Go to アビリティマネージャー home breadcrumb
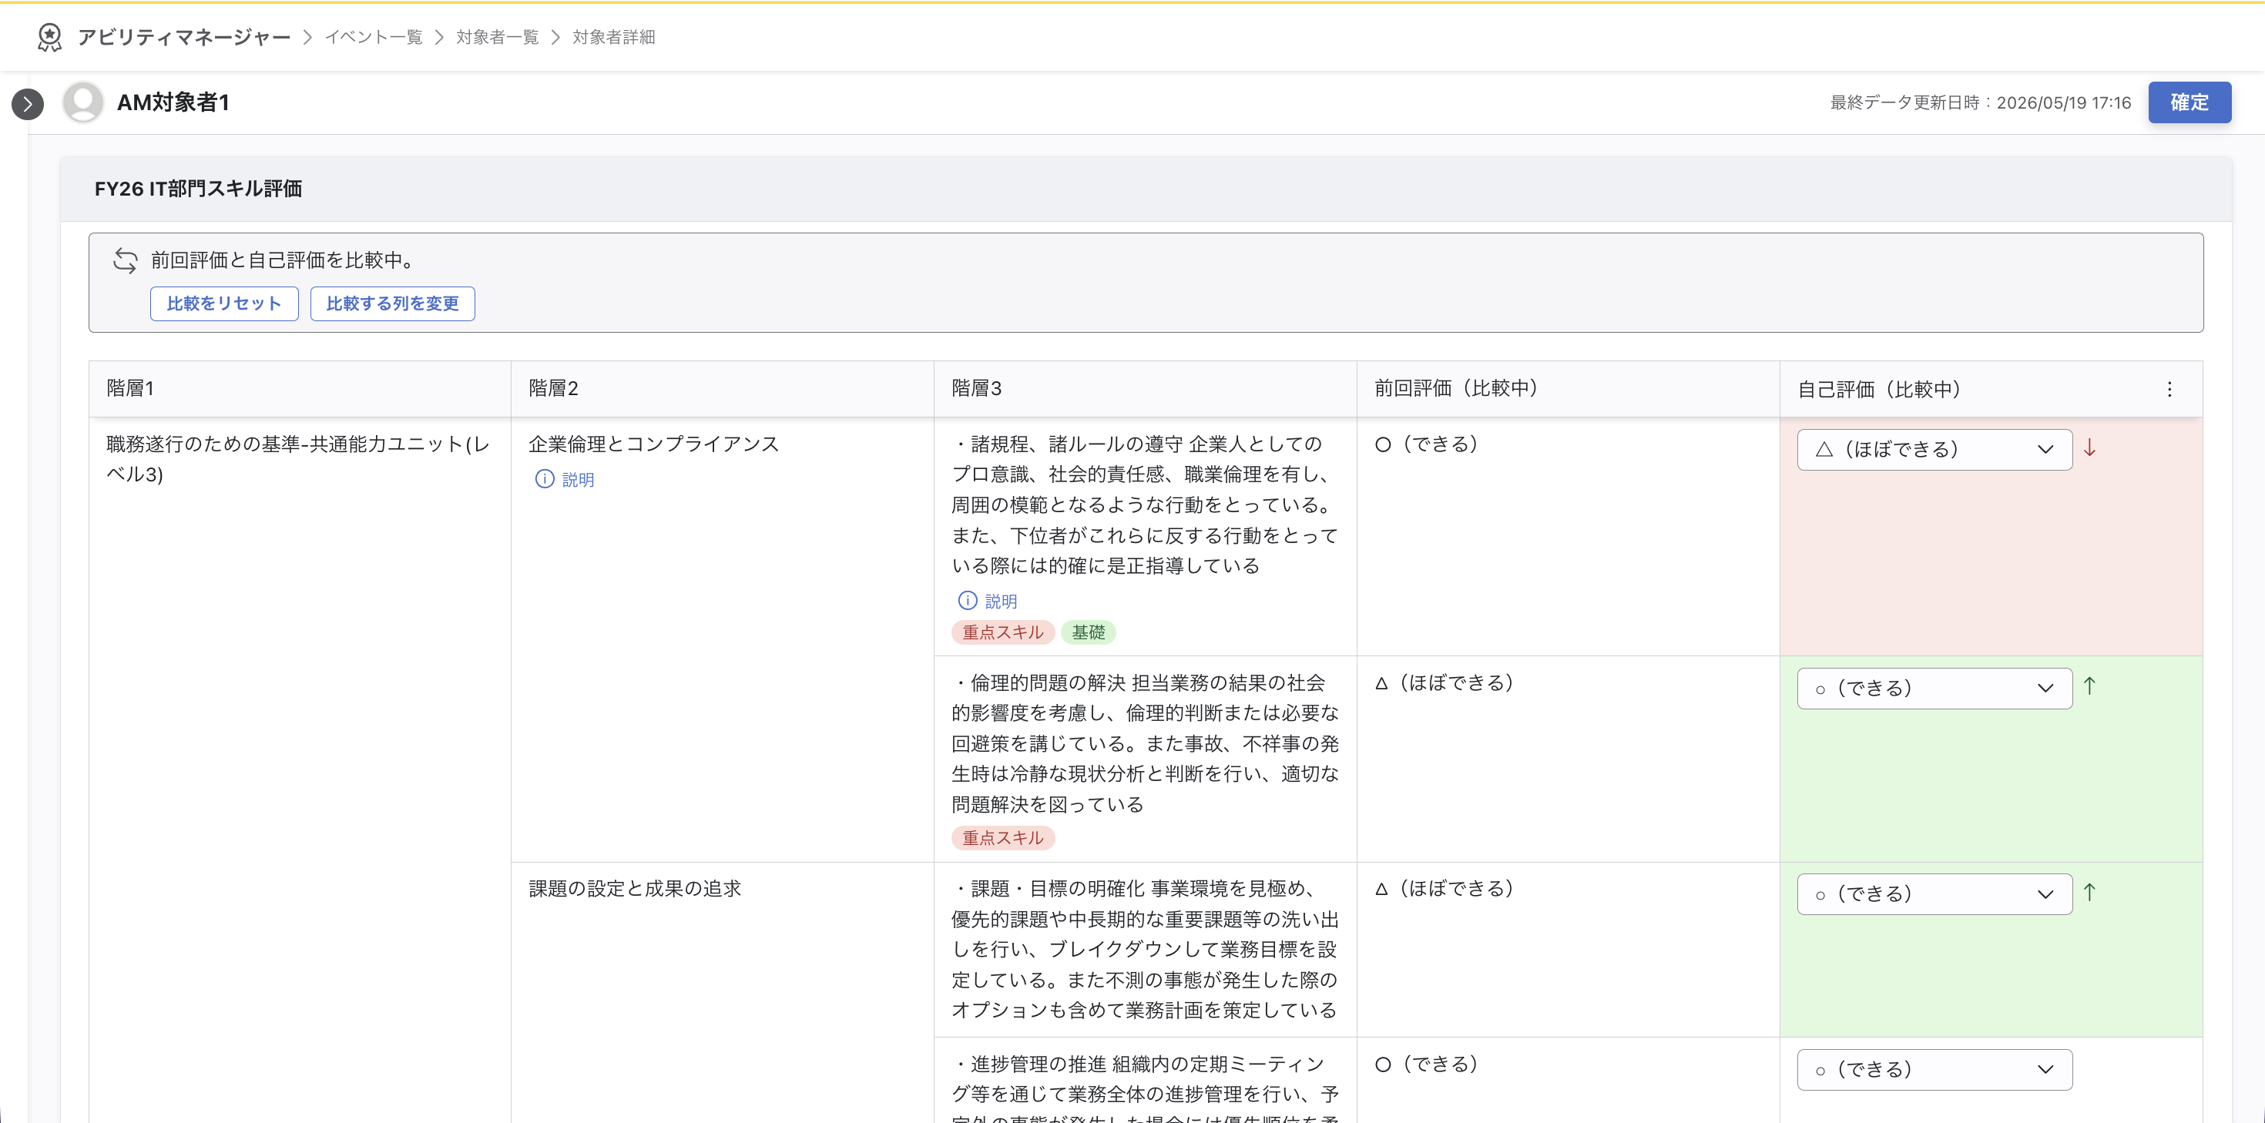The height and width of the screenshot is (1123, 2265). coord(184,37)
